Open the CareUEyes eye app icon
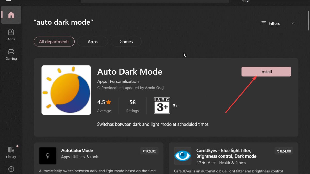 point(183,156)
